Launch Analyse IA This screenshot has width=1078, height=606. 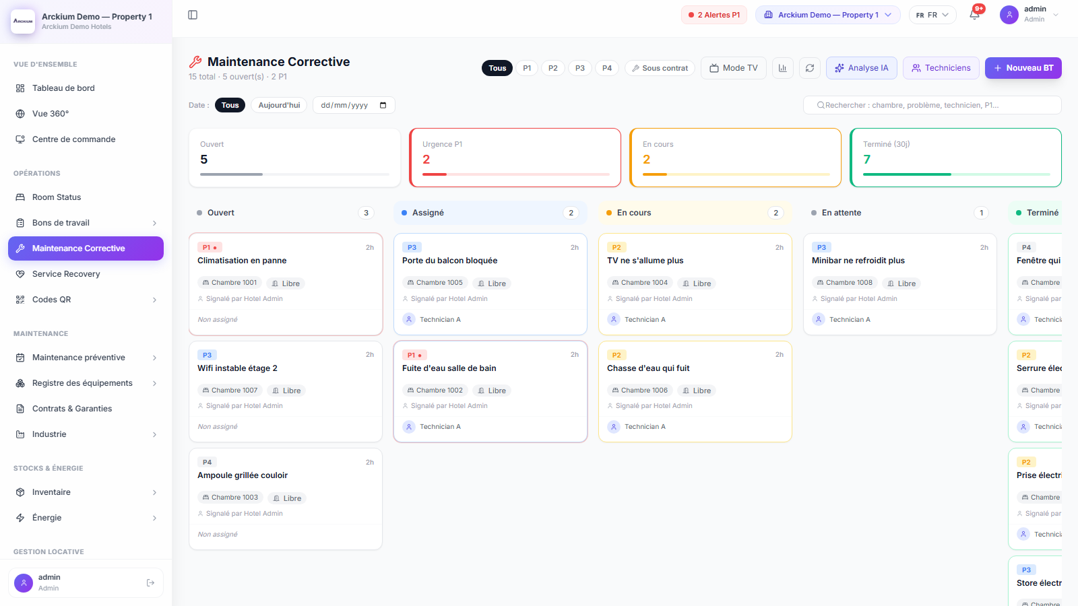pyautogui.click(x=862, y=68)
